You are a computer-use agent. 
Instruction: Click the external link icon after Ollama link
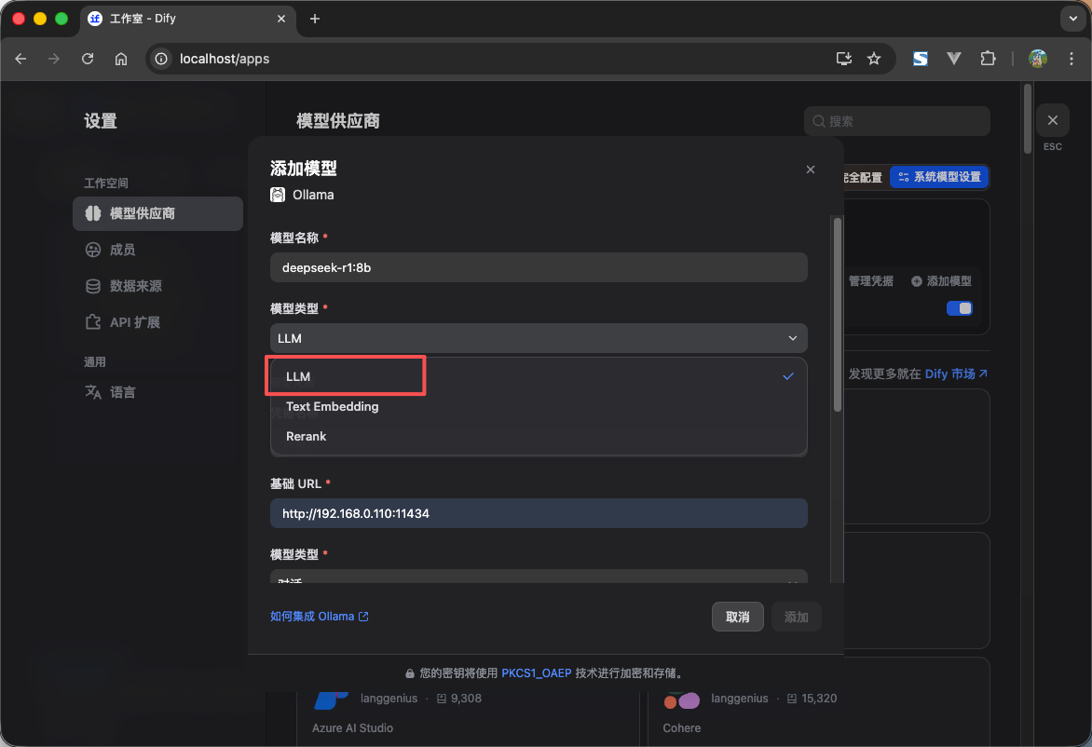click(x=363, y=616)
